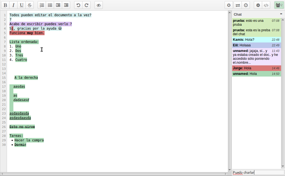
Task: Insert an ordered numbered list
Action: point(42,5)
